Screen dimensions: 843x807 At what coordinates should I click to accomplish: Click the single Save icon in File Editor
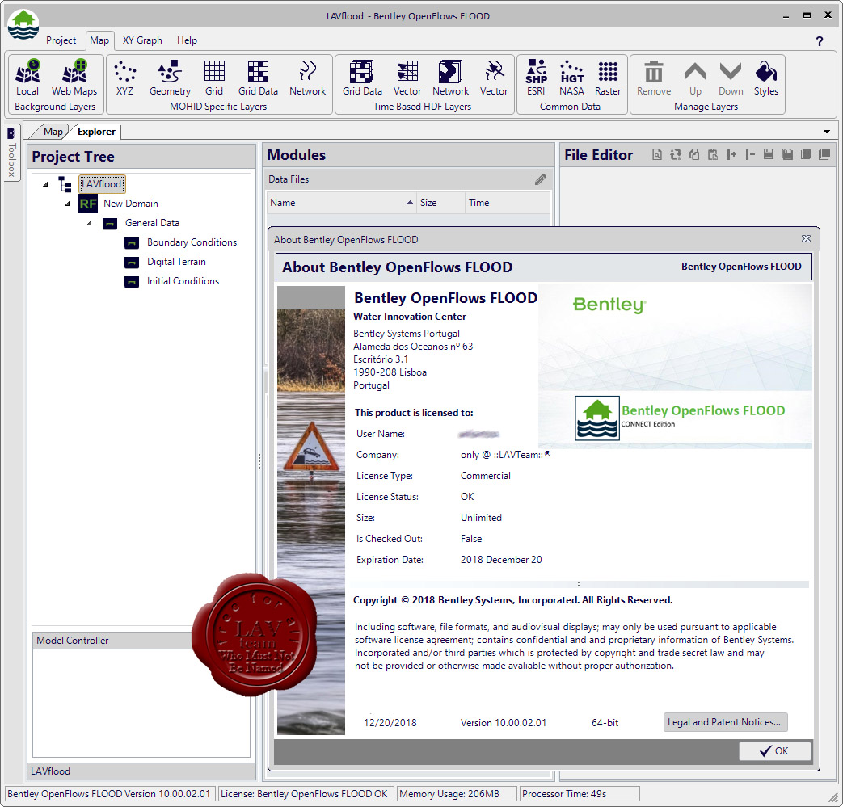click(769, 155)
